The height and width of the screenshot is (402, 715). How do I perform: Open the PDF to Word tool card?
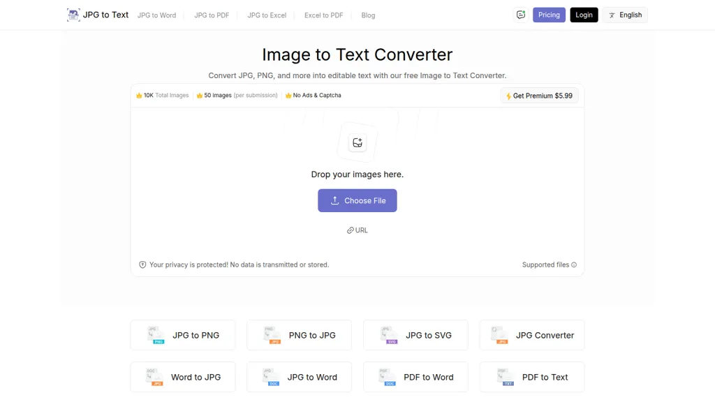(416, 378)
